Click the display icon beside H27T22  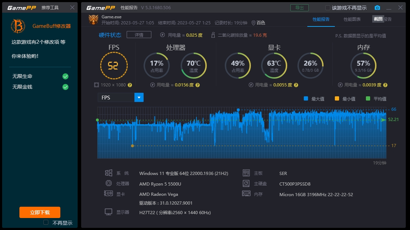(x=109, y=212)
